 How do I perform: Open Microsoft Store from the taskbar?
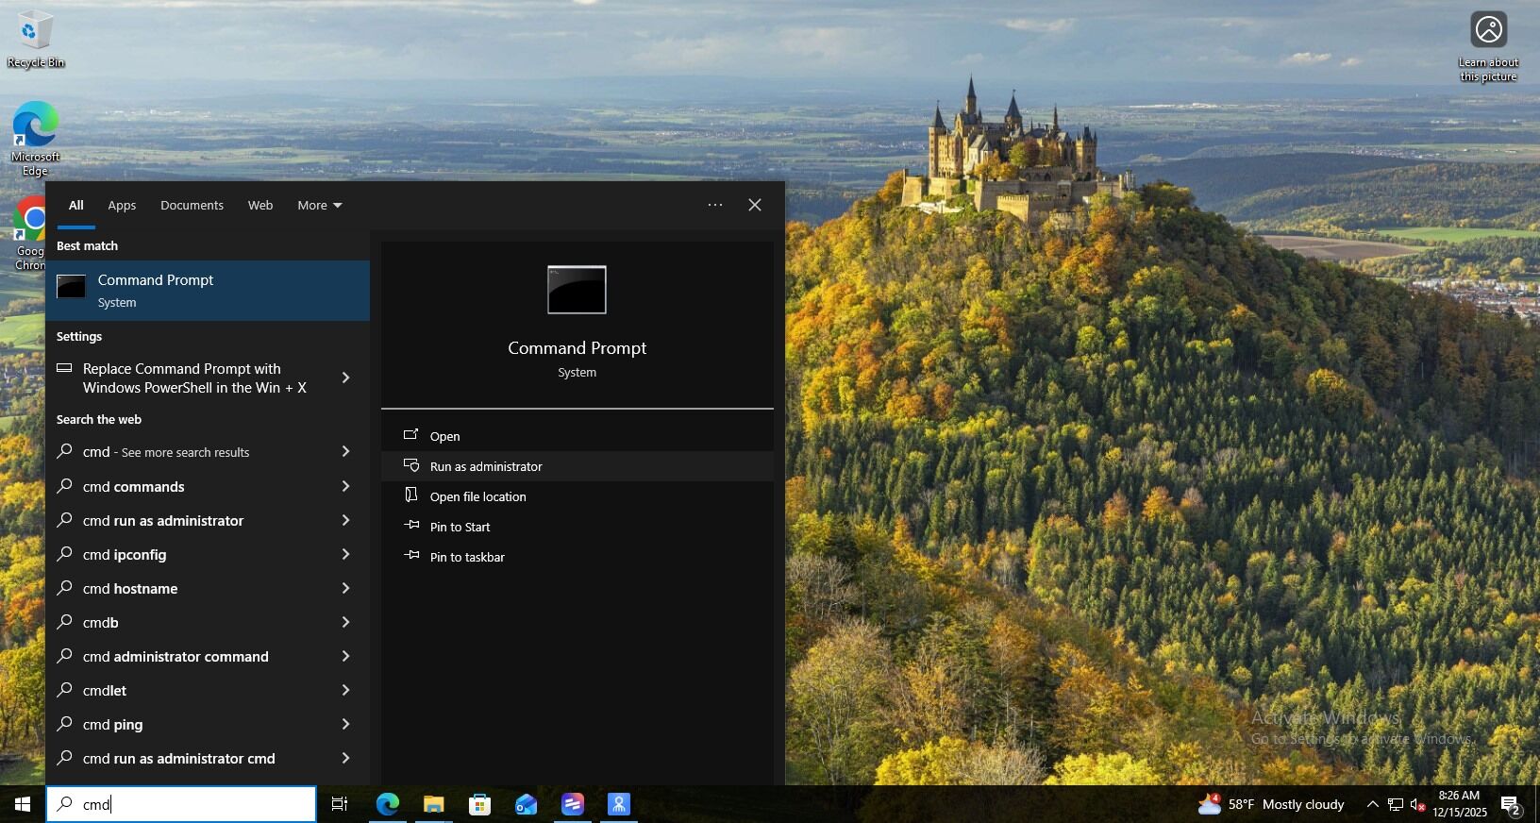point(479,804)
